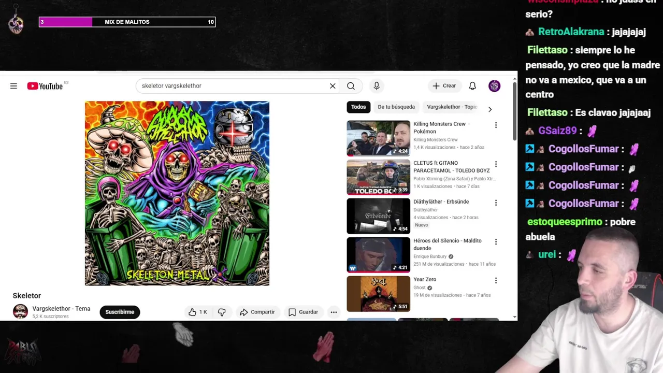Open Vargskelethor channel avatar
The image size is (663, 373).
[20, 312]
